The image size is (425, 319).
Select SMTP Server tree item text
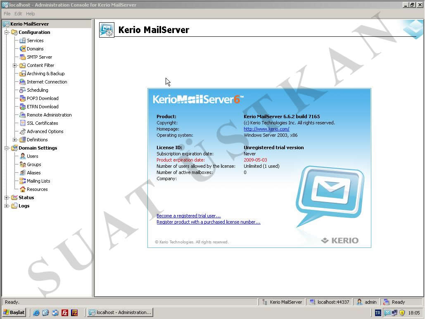(x=40, y=57)
